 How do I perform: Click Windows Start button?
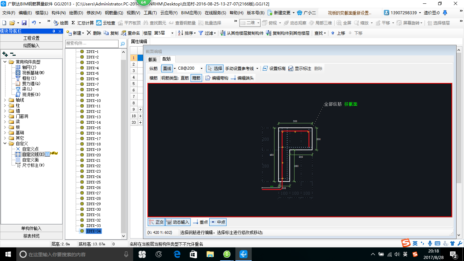click(x=8, y=254)
